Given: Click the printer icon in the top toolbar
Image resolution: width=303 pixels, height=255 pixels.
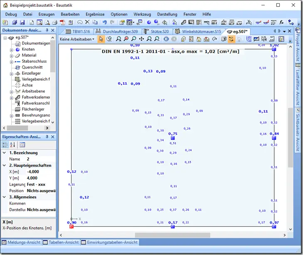Looking at the screenshot, I should pos(55,22).
